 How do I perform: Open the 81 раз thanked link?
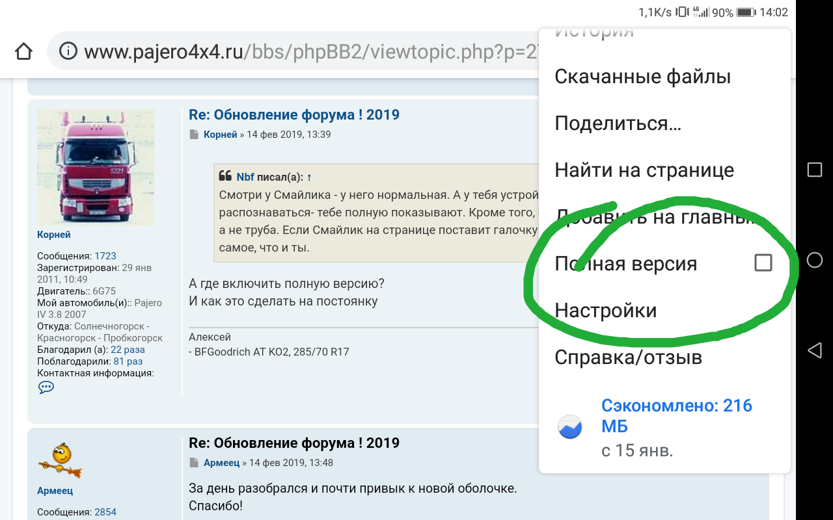point(128,361)
